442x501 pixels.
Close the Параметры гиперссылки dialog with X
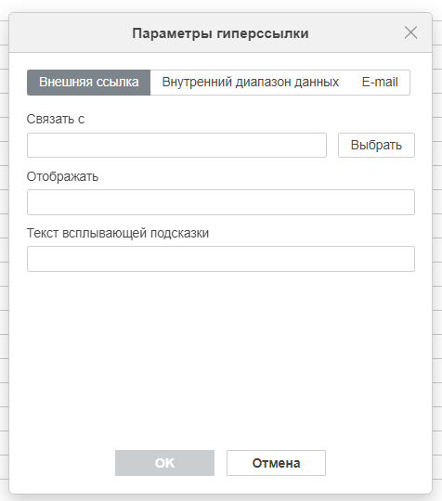click(410, 32)
